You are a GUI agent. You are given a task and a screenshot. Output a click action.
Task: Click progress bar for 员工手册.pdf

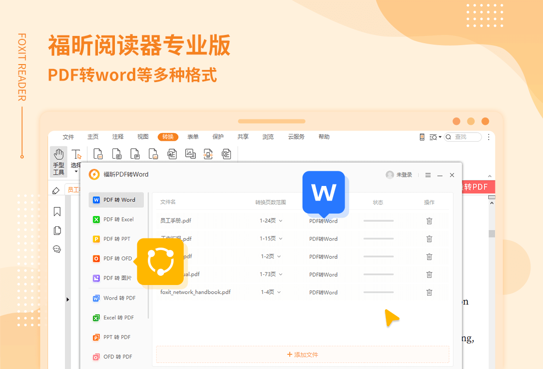[x=379, y=221]
